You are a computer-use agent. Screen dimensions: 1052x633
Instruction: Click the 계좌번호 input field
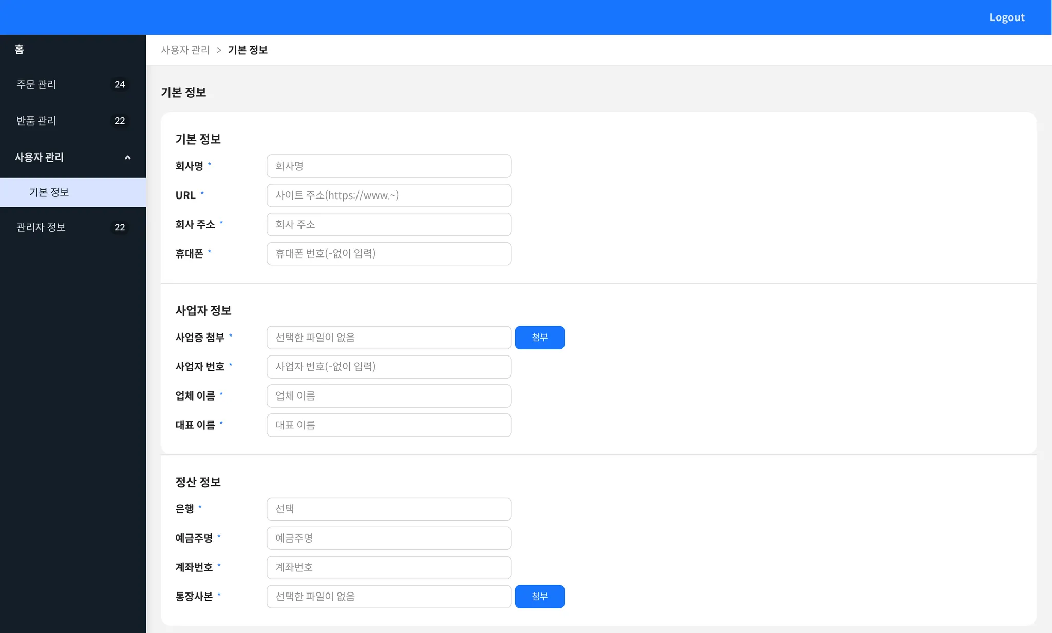(388, 567)
